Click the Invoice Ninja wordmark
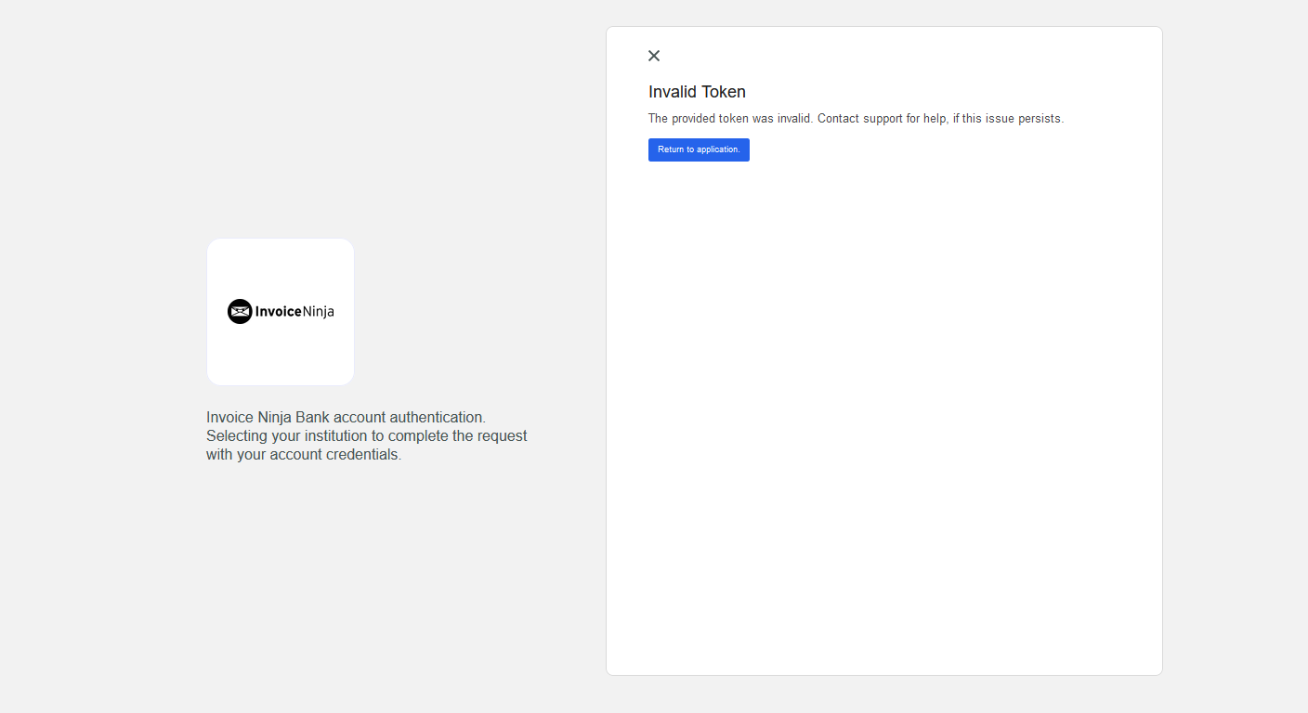1308x713 pixels. pos(294,311)
